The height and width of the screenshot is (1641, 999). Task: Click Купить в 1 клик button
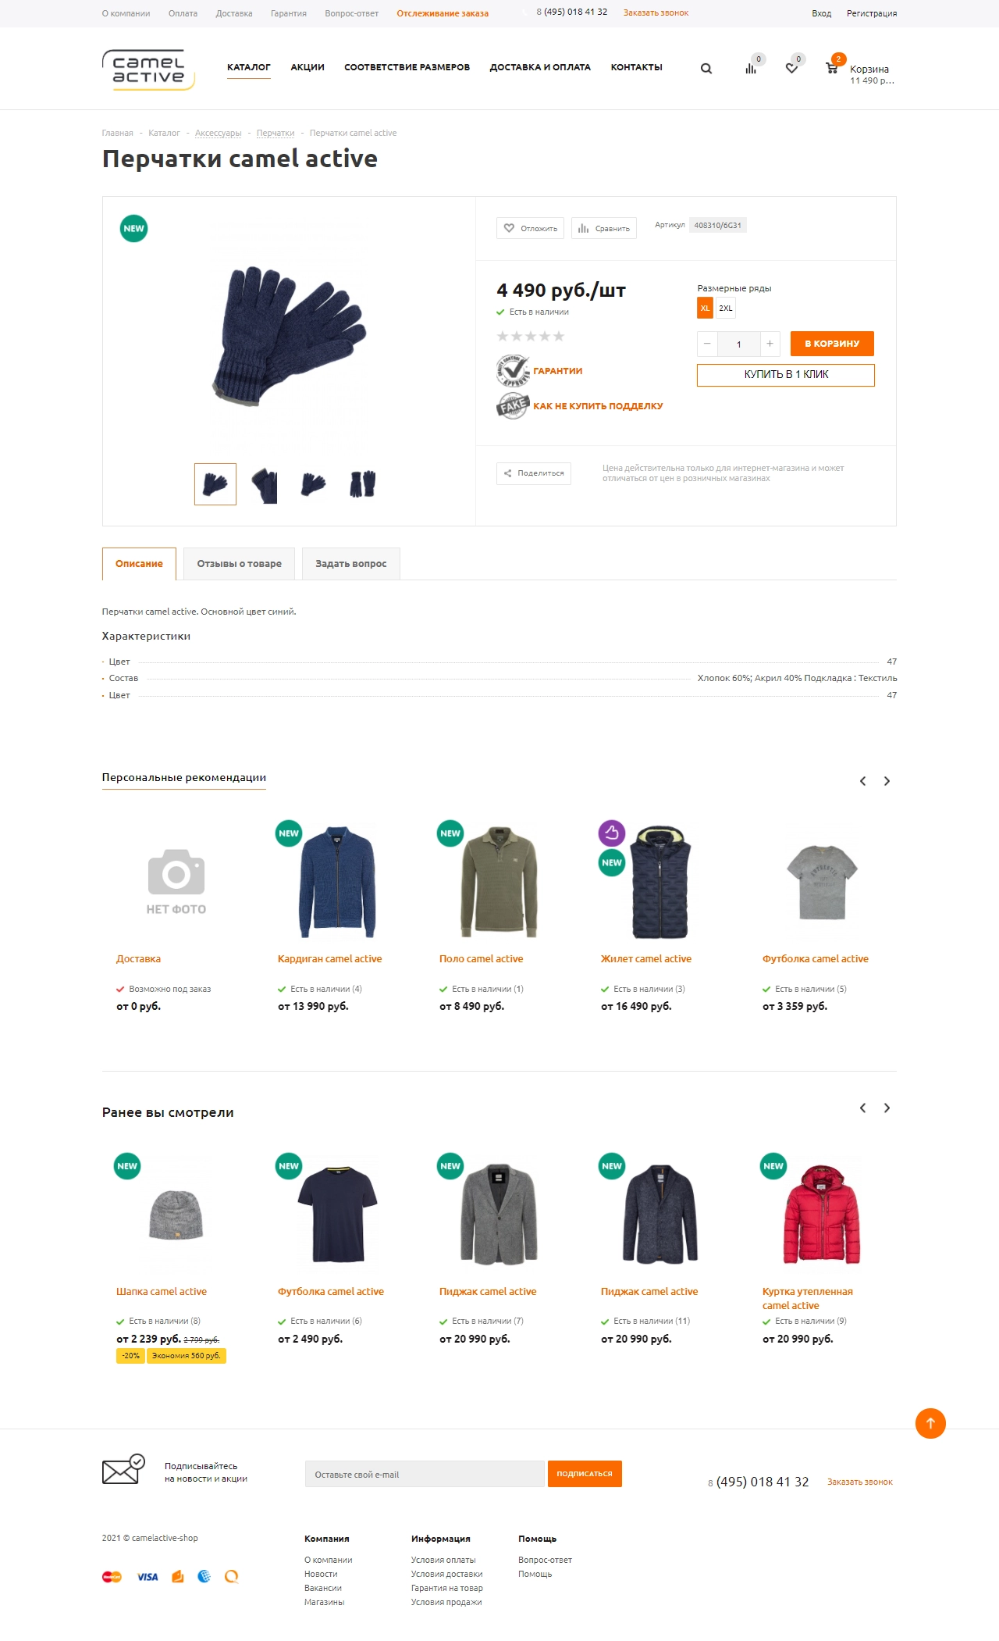[786, 375]
